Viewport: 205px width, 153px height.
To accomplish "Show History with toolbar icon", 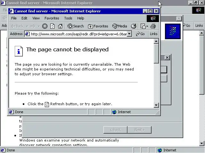I will tap(134, 26).
